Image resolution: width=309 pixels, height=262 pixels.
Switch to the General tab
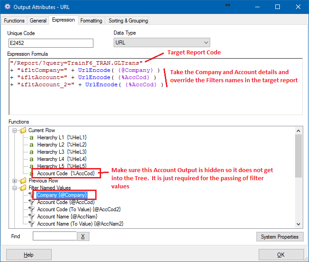coord(38,21)
